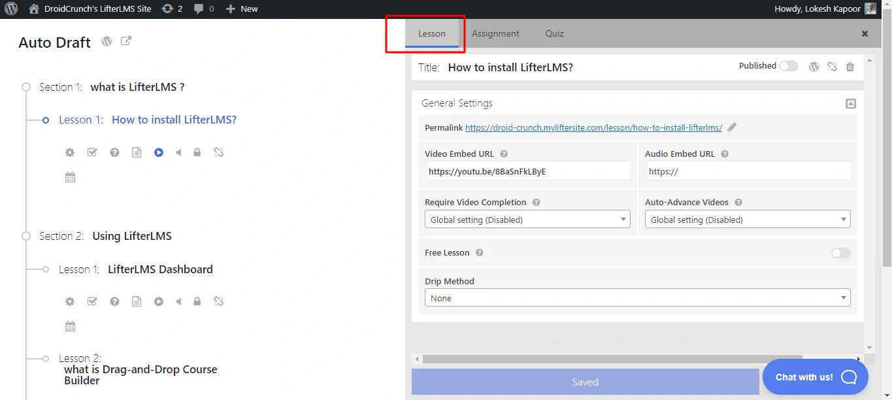Open Auto-Advance Videos dropdown
The width and height of the screenshot is (892, 400).
coord(748,220)
